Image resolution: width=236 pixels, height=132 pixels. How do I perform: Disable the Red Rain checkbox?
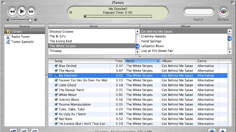pos(56,119)
